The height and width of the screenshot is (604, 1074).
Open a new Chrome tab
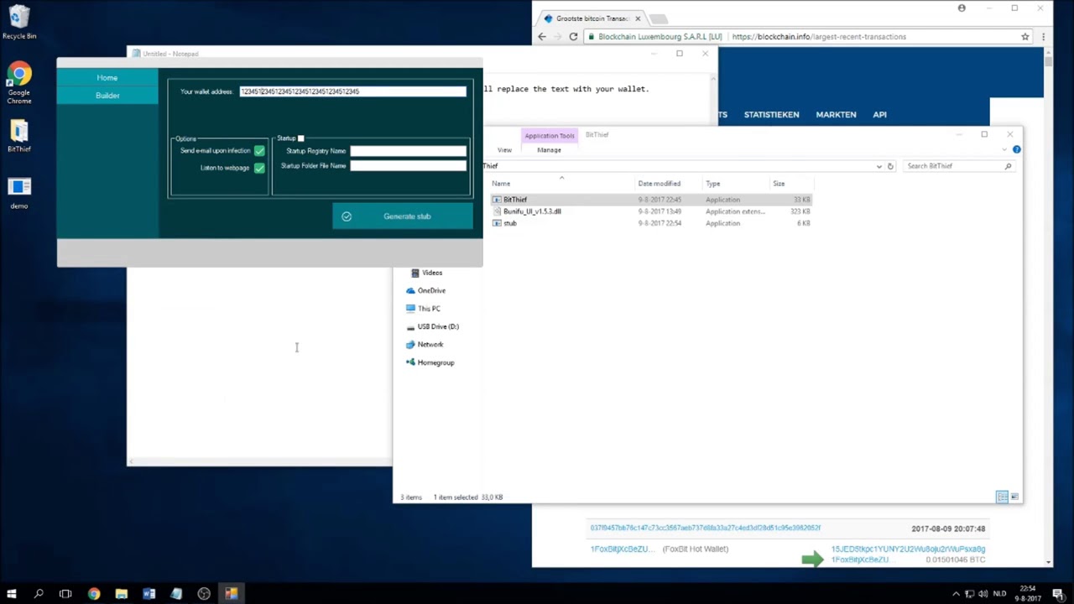[659, 18]
